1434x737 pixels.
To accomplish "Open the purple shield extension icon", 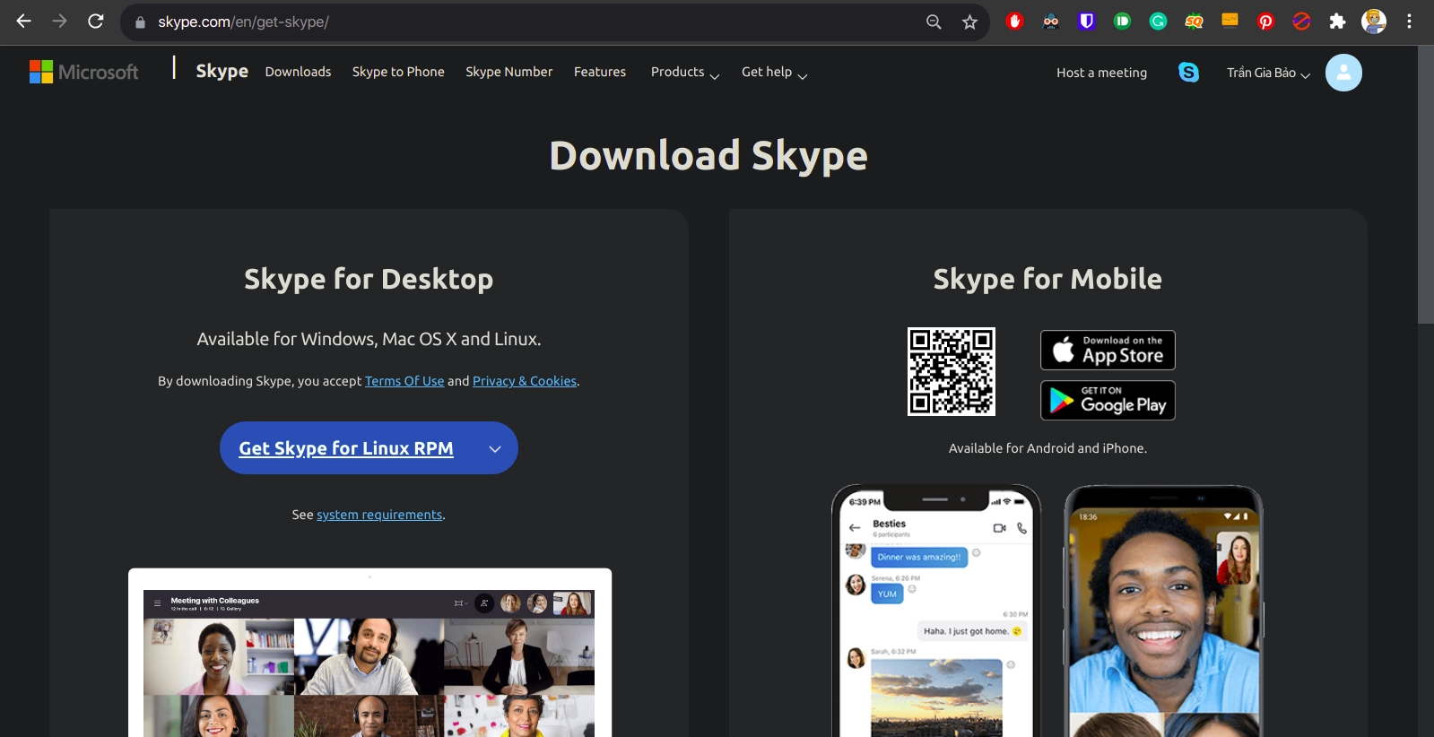I will pyautogui.click(x=1086, y=22).
